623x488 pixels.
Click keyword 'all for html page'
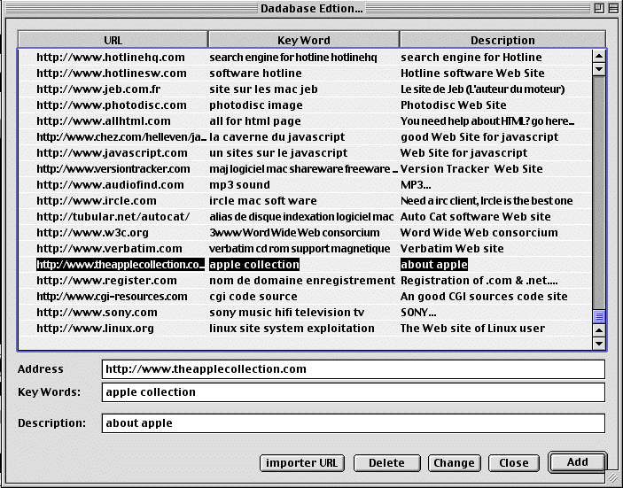255,121
